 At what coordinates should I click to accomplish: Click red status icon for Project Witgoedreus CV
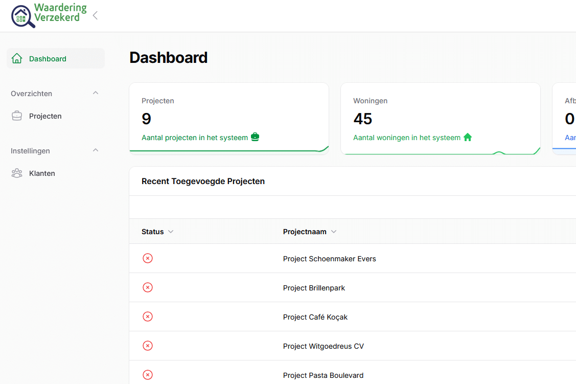[x=148, y=346]
